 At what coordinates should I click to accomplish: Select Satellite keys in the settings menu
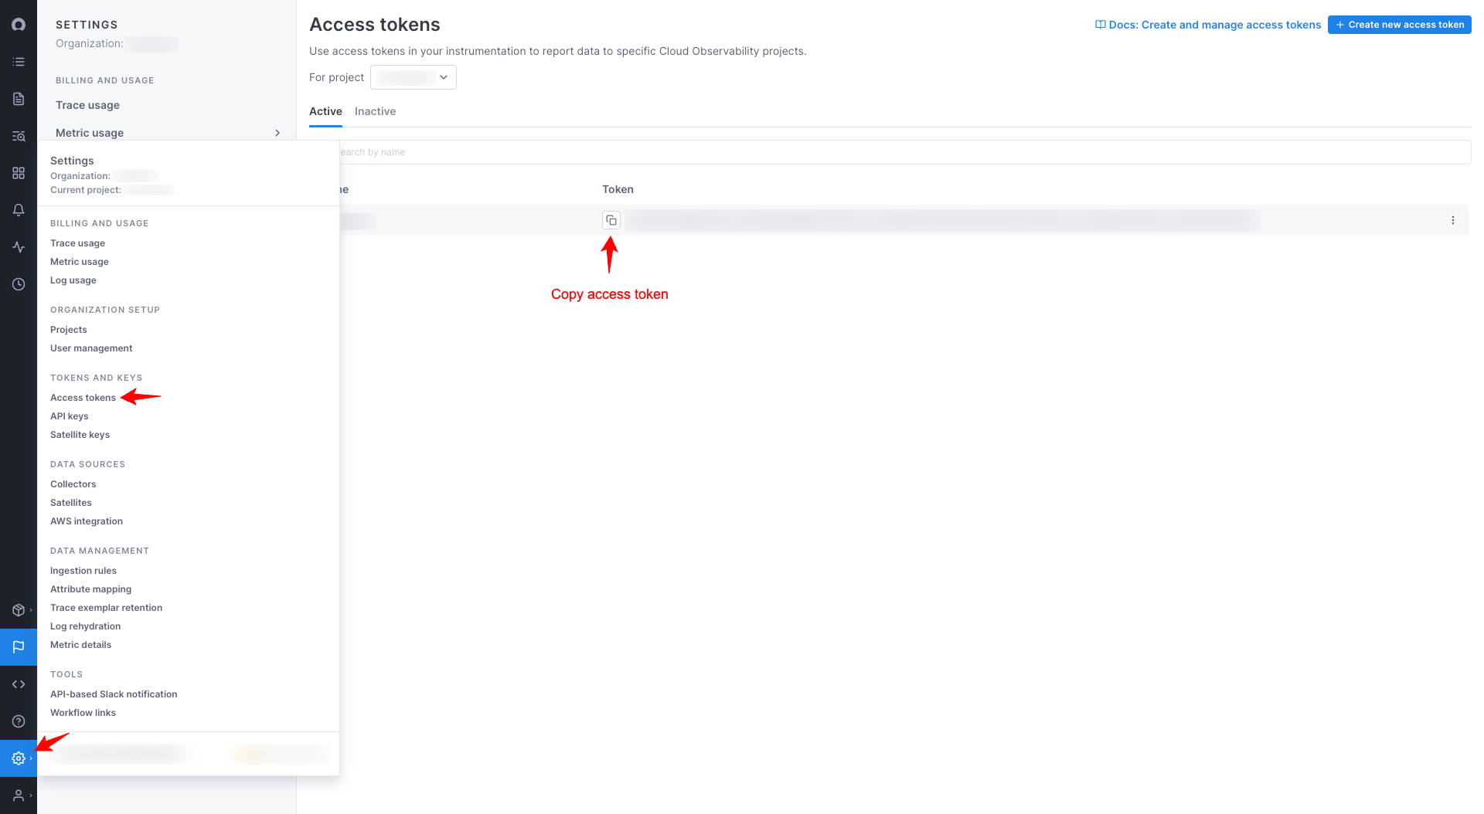click(x=80, y=434)
